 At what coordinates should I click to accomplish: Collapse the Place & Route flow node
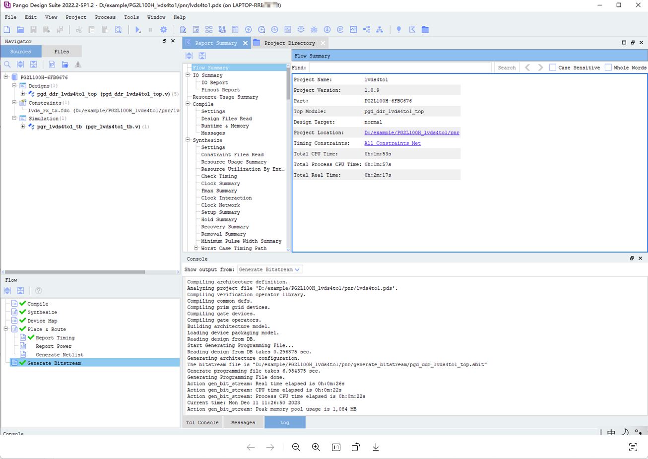6,329
